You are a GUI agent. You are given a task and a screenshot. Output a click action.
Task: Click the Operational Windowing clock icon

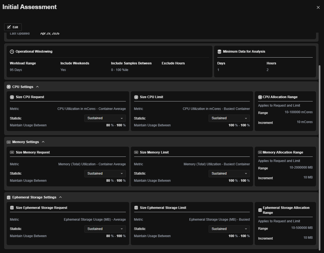12,52
